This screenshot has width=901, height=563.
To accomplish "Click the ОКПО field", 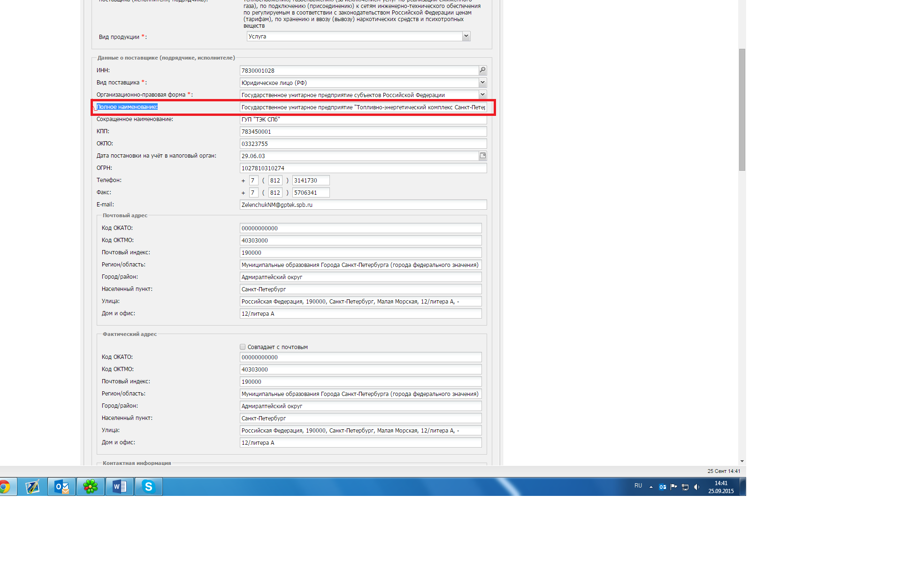I will (x=363, y=144).
